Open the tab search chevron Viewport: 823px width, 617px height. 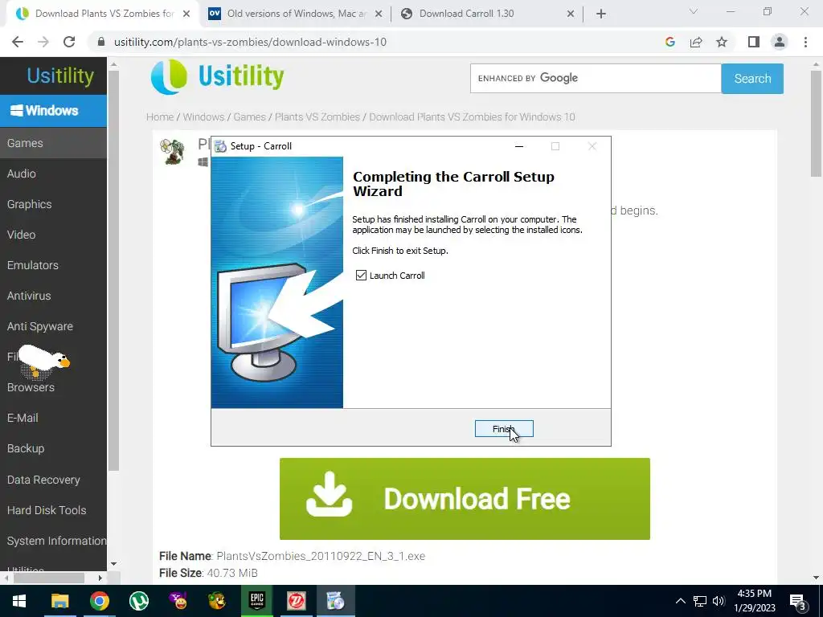coord(694,11)
